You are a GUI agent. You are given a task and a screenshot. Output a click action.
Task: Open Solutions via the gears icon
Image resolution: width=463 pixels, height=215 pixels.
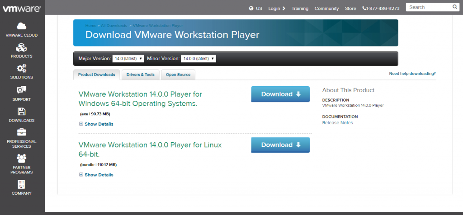coord(22,68)
